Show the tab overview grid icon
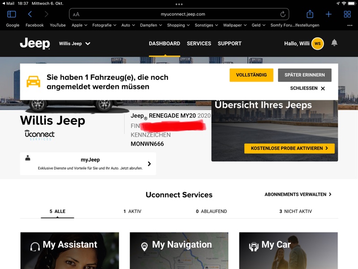The image size is (358, 269). (347, 14)
